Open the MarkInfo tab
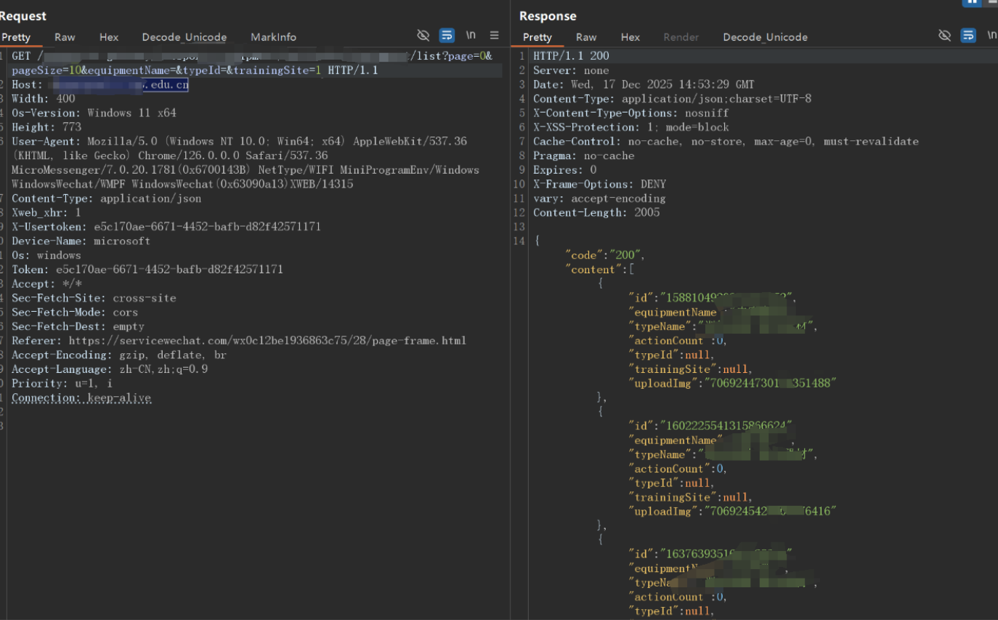 (273, 37)
